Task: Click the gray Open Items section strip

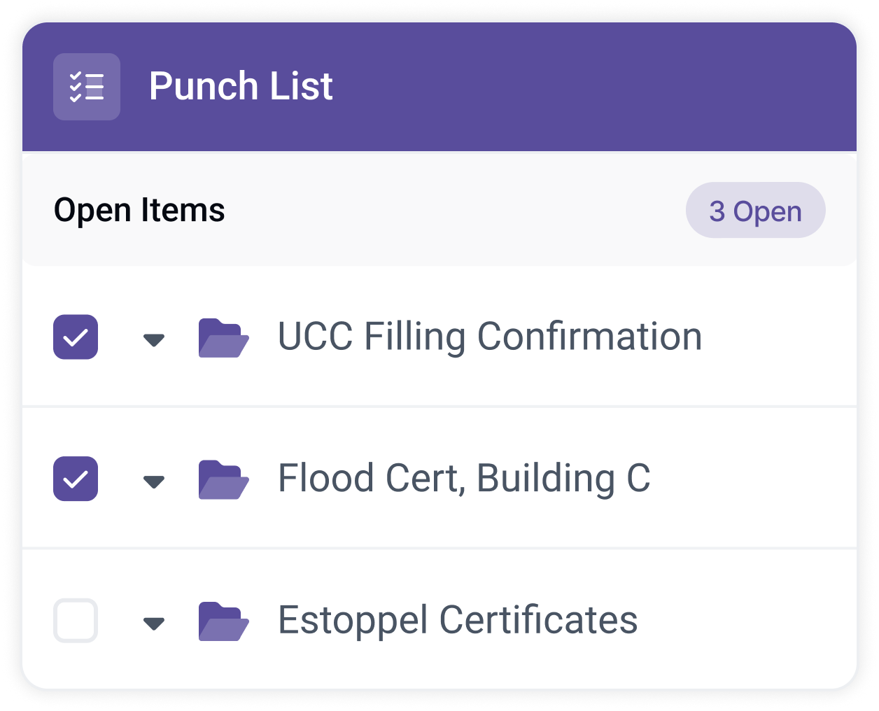Action: 439,210
